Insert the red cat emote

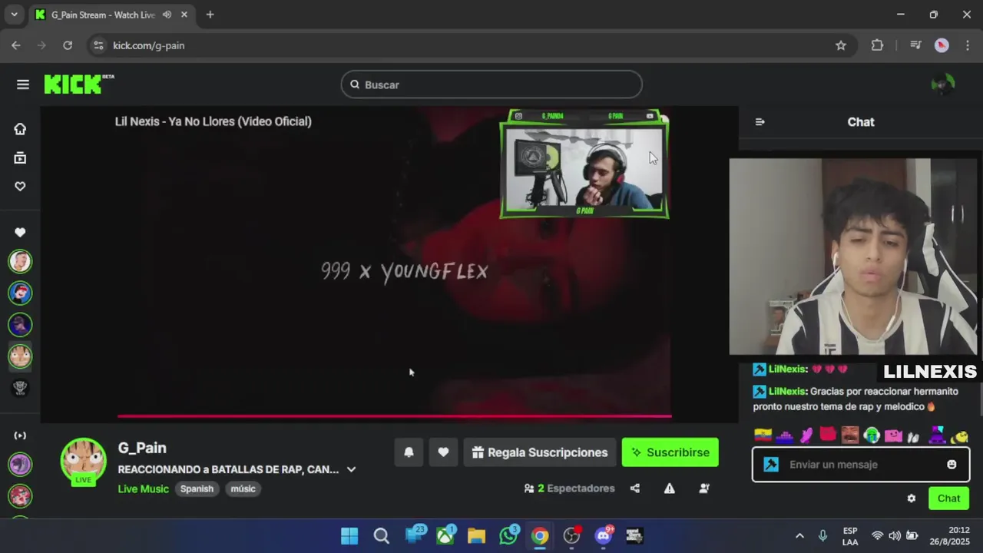[828, 435]
